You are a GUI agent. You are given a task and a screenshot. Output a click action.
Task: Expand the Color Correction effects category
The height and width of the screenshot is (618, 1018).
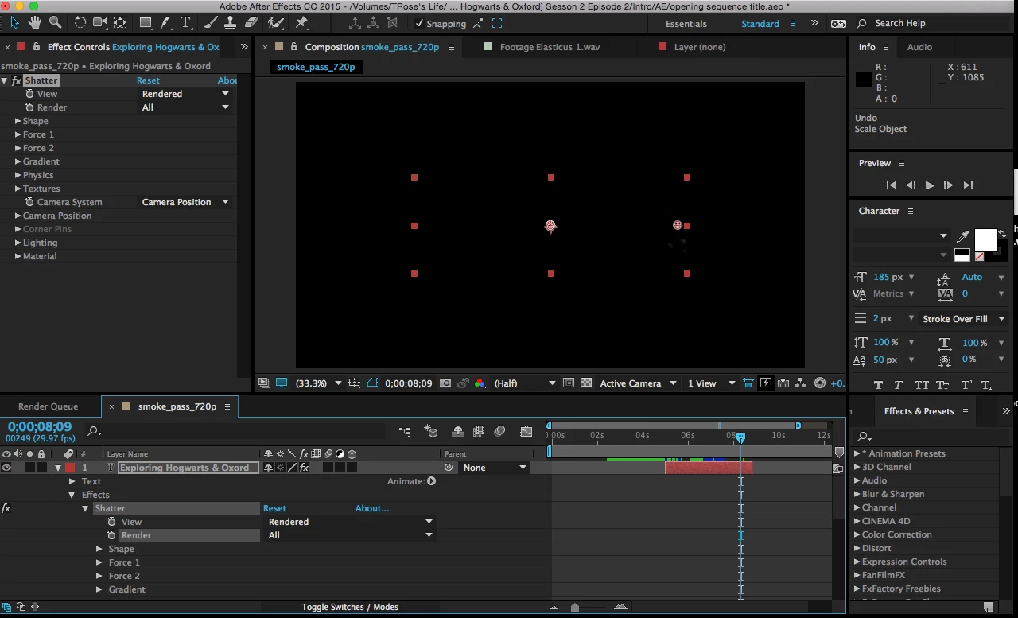coord(857,534)
